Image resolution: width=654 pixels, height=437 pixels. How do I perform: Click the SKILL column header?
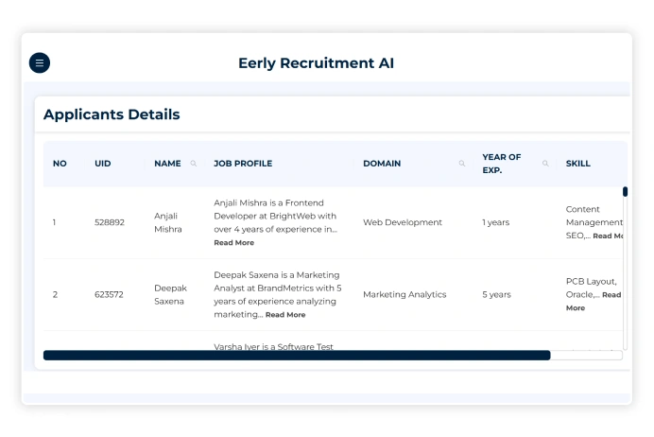(x=578, y=164)
